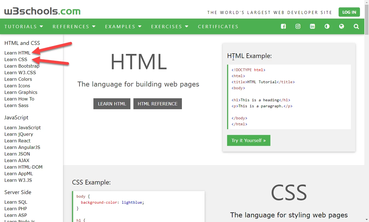The width and height of the screenshot is (369, 222).
Task: Click 'The language for building web pages'
Action: pyautogui.click(x=138, y=84)
